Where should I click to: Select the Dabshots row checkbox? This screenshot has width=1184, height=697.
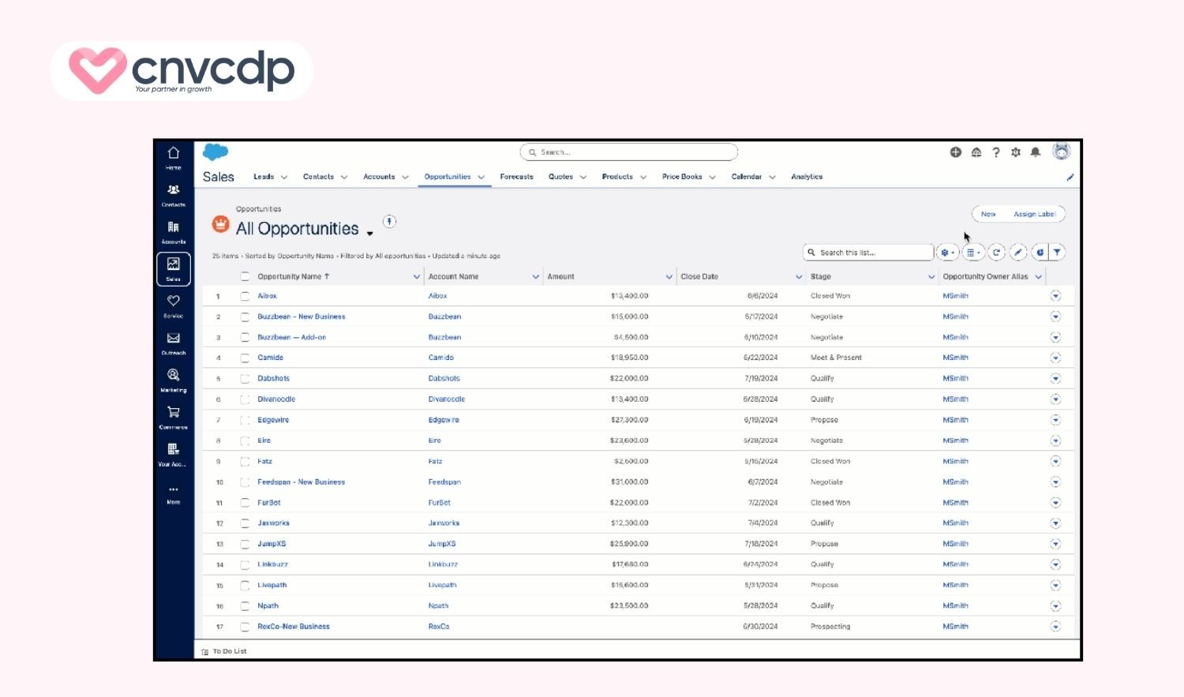(245, 378)
